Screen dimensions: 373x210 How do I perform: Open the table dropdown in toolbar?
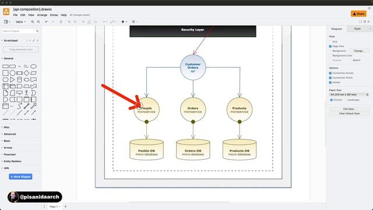[x=135, y=22]
